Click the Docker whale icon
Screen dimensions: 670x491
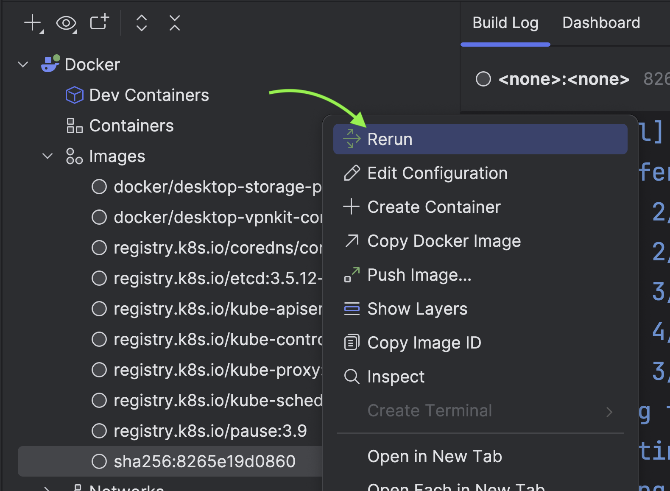pos(50,64)
